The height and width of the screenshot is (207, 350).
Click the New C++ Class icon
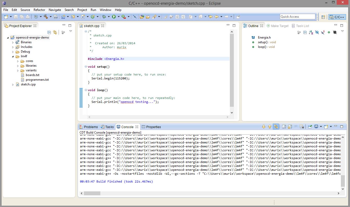[93, 17]
